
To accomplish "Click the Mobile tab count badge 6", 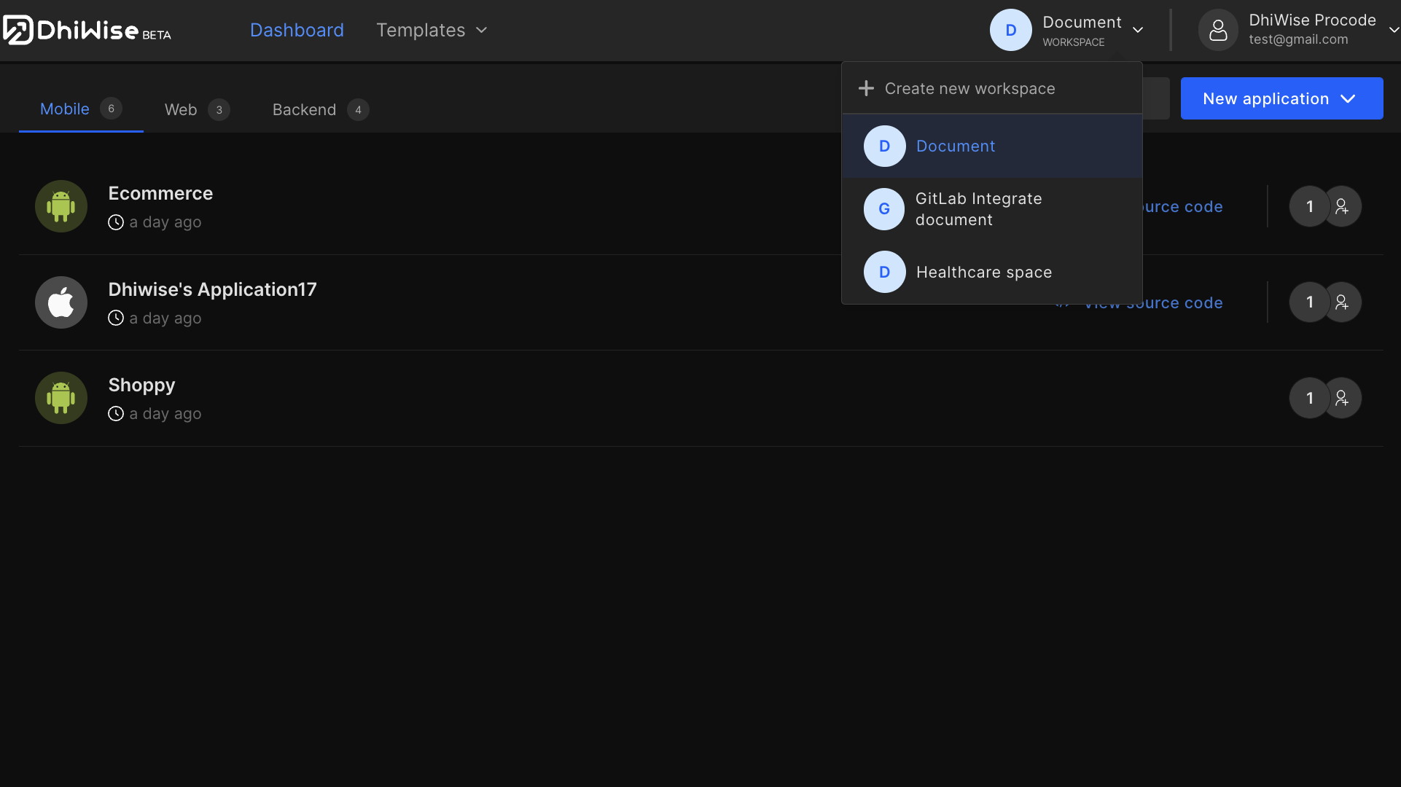I will tap(111, 109).
